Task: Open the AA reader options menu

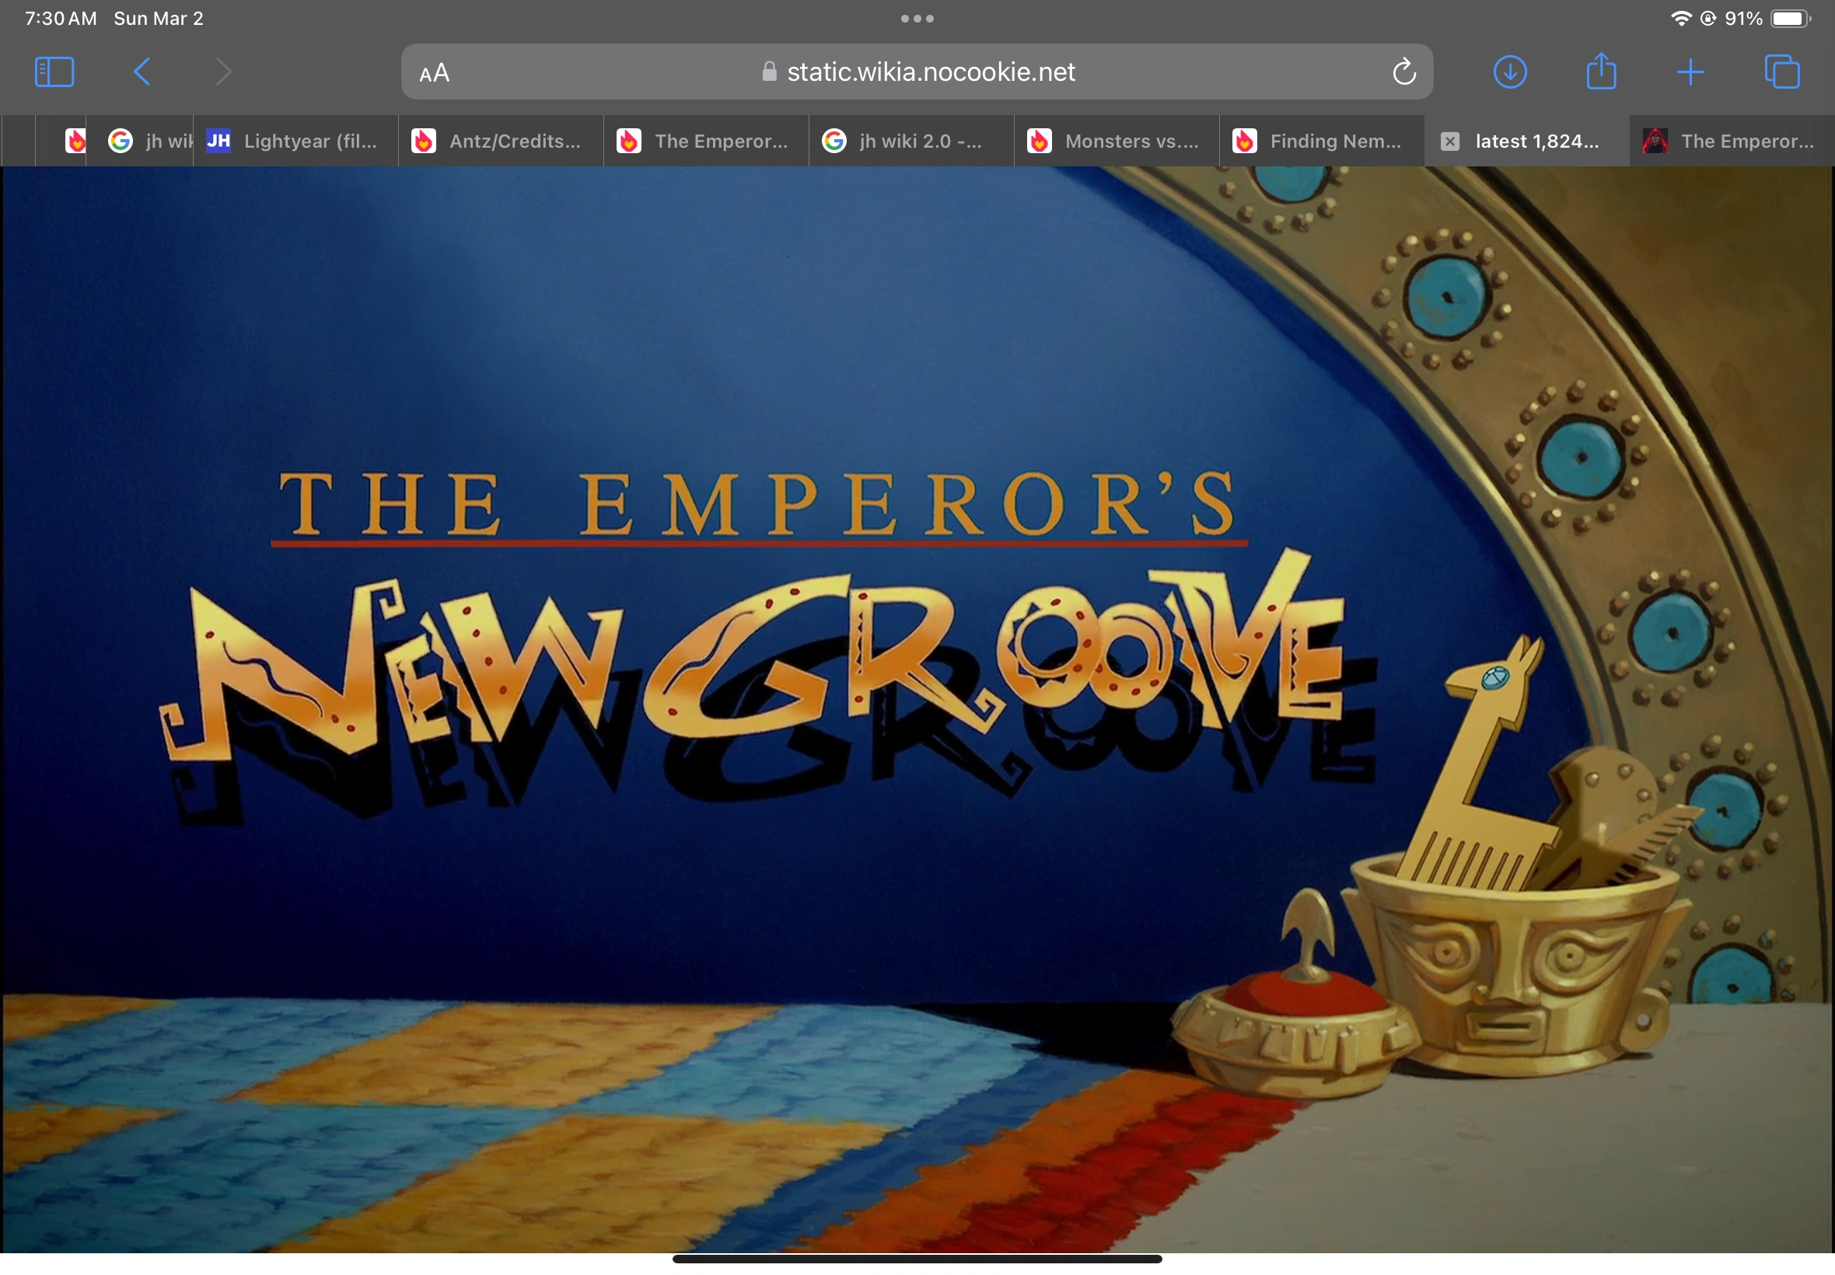Action: (x=435, y=73)
